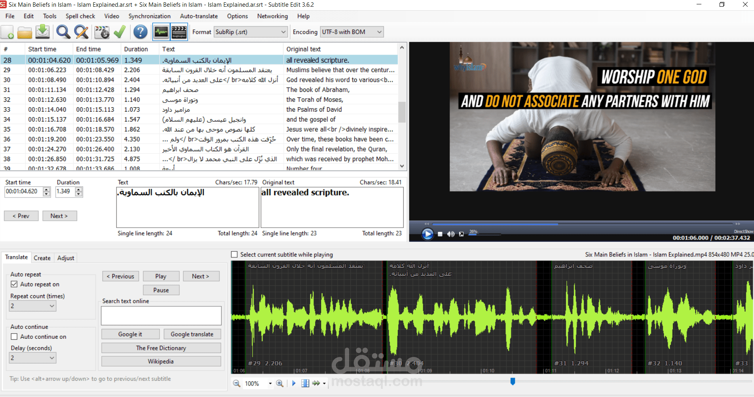Open an existing subtitle file
This screenshot has width=754, height=397.
point(25,32)
